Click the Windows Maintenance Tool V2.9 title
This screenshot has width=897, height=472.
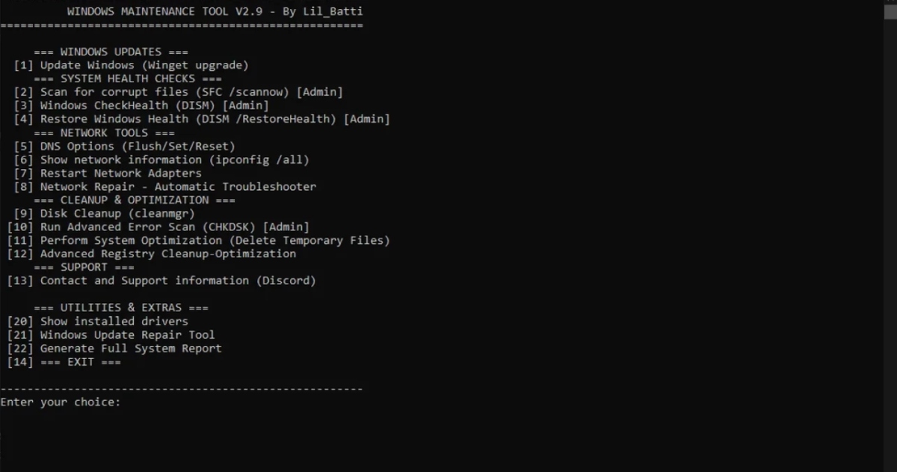(215, 11)
